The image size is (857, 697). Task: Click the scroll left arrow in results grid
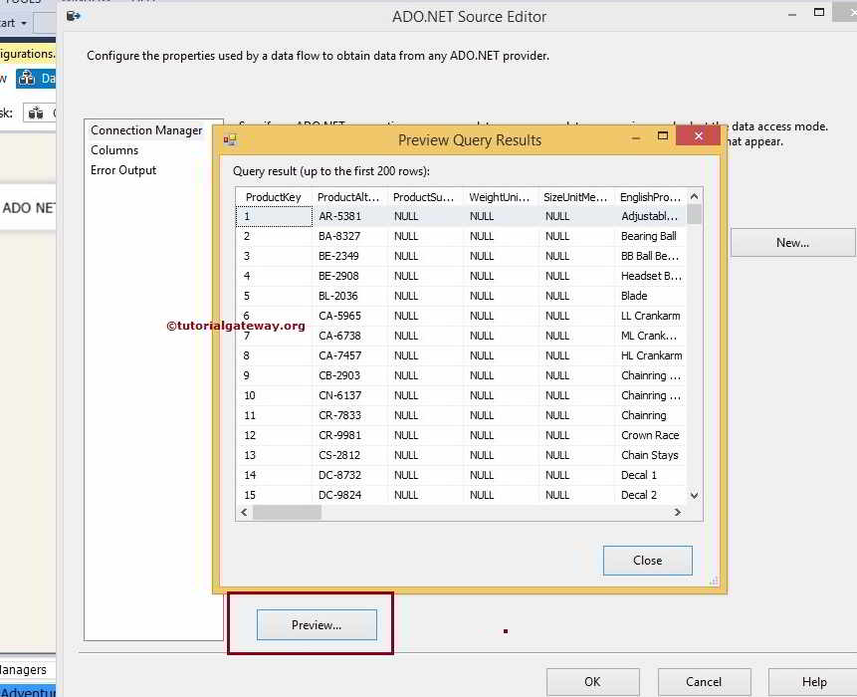point(244,512)
